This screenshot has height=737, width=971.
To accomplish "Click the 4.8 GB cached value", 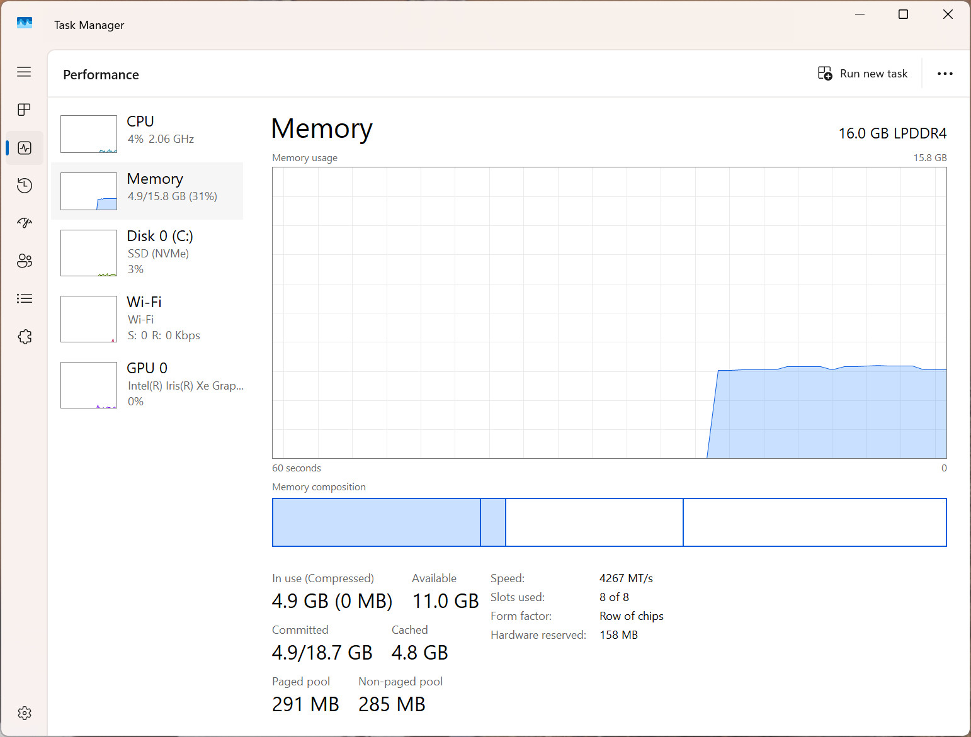I will (x=419, y=653).
